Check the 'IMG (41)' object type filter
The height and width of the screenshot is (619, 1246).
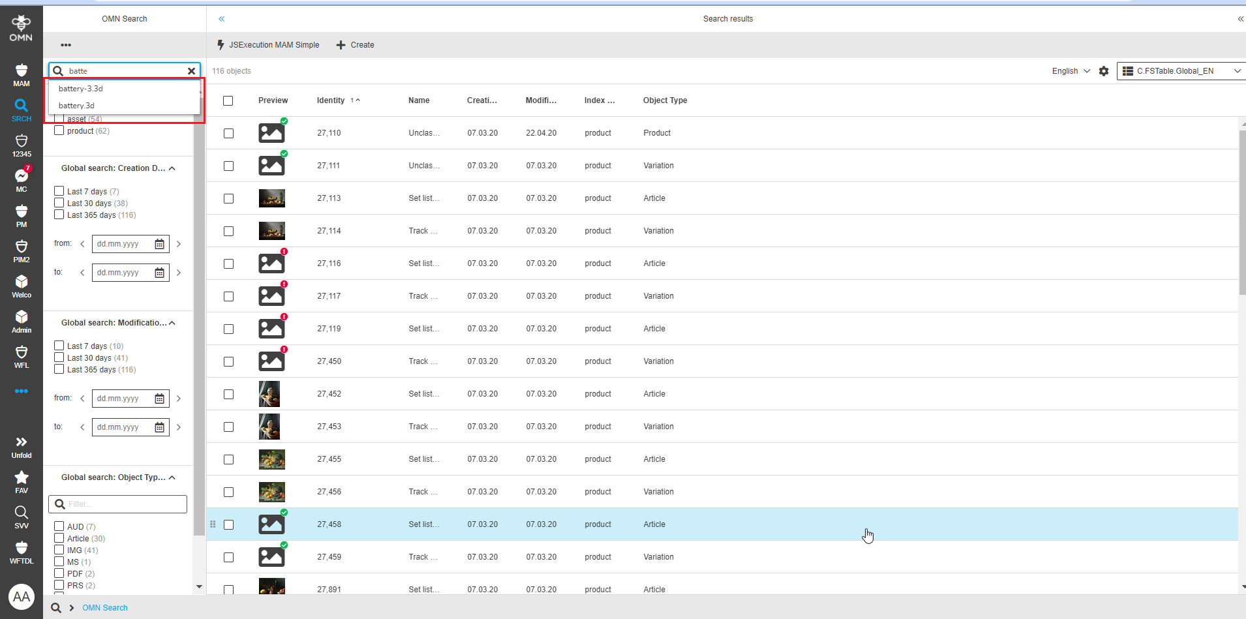59,550
